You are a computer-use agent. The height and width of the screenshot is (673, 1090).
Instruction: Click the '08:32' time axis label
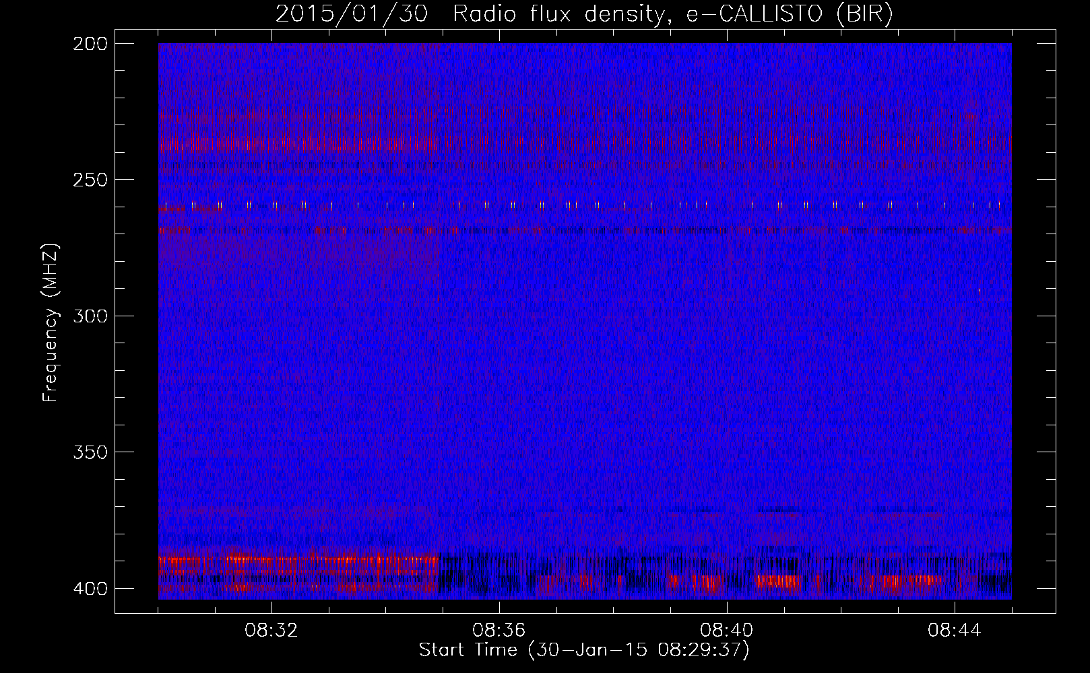coord(271,631)
